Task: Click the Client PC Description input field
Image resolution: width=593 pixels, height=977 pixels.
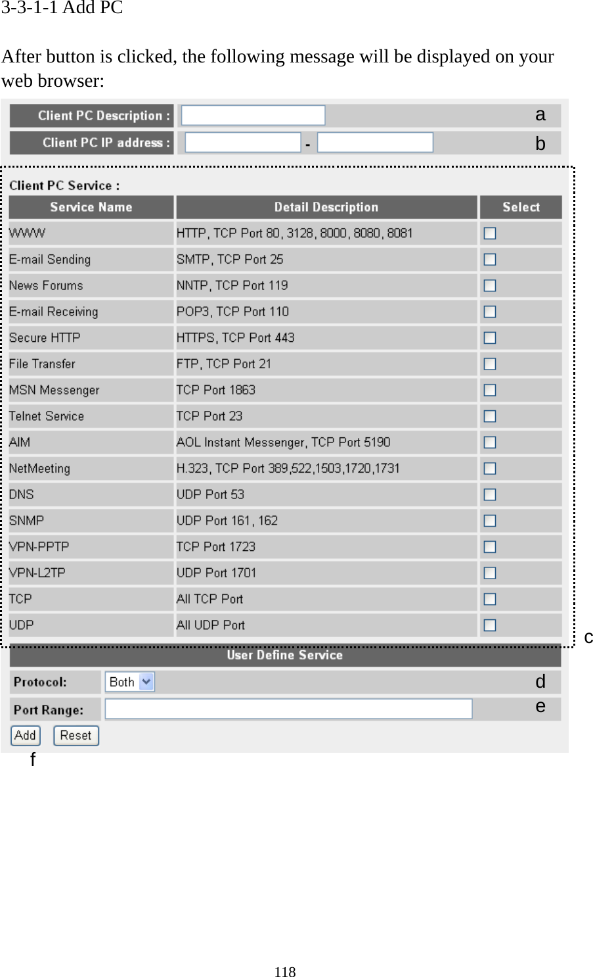Action: pyautogui.click(x=253, y=116)
